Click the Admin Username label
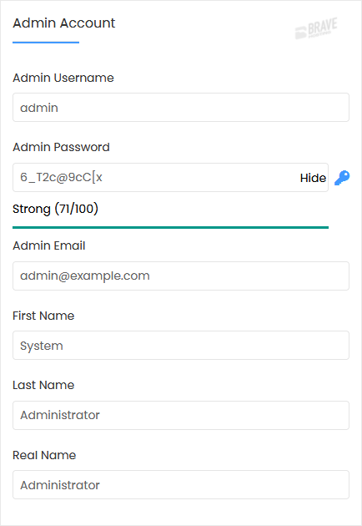The image size is (362, 526). [x=63, y=78]
